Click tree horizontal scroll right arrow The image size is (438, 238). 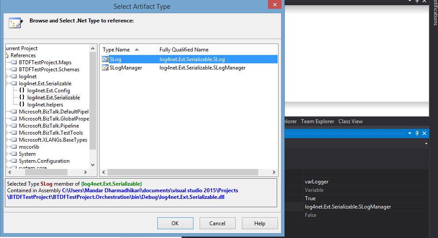(85, 172)
